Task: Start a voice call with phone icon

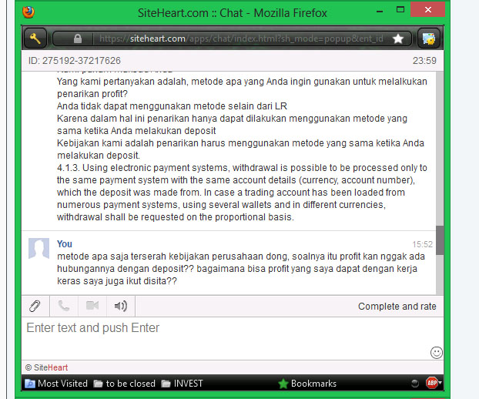Action: 64,306
